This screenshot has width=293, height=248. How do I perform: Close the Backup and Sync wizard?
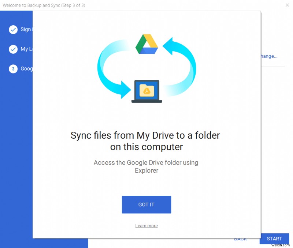point(287,5)
